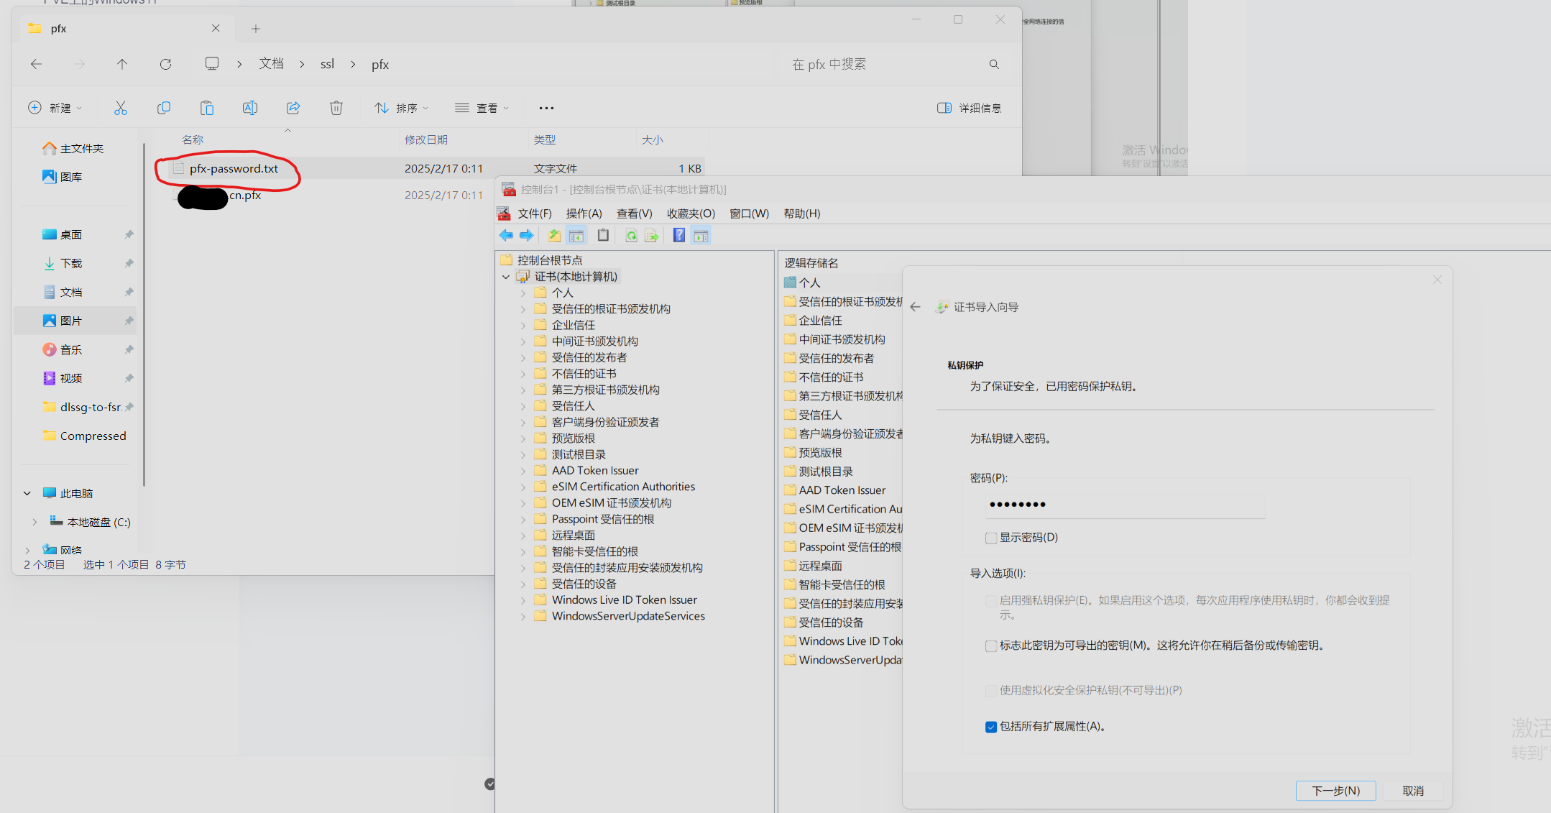Click the up-one-level folder icon

click(x=554, y=236)
